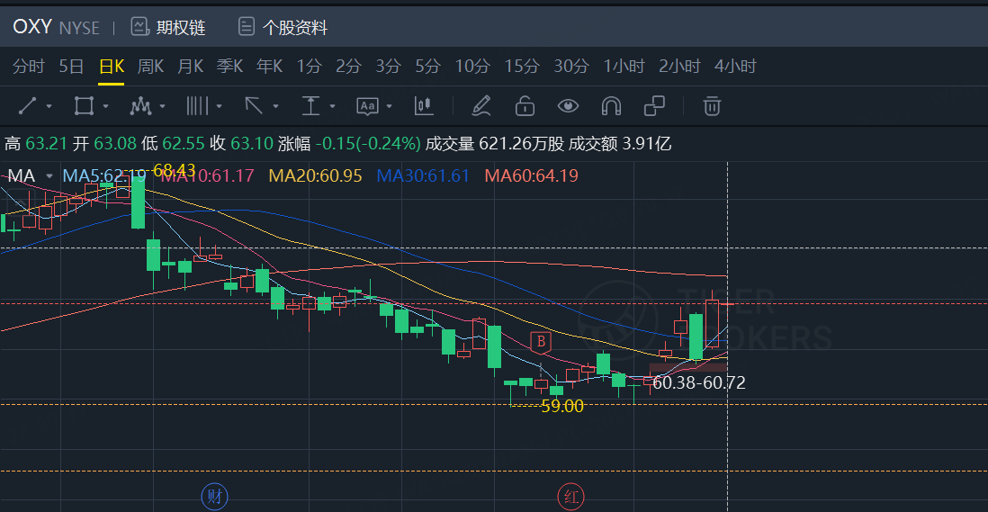
Task: Switch to 3分 three-minute chart
Action: (x=388, y=66)
